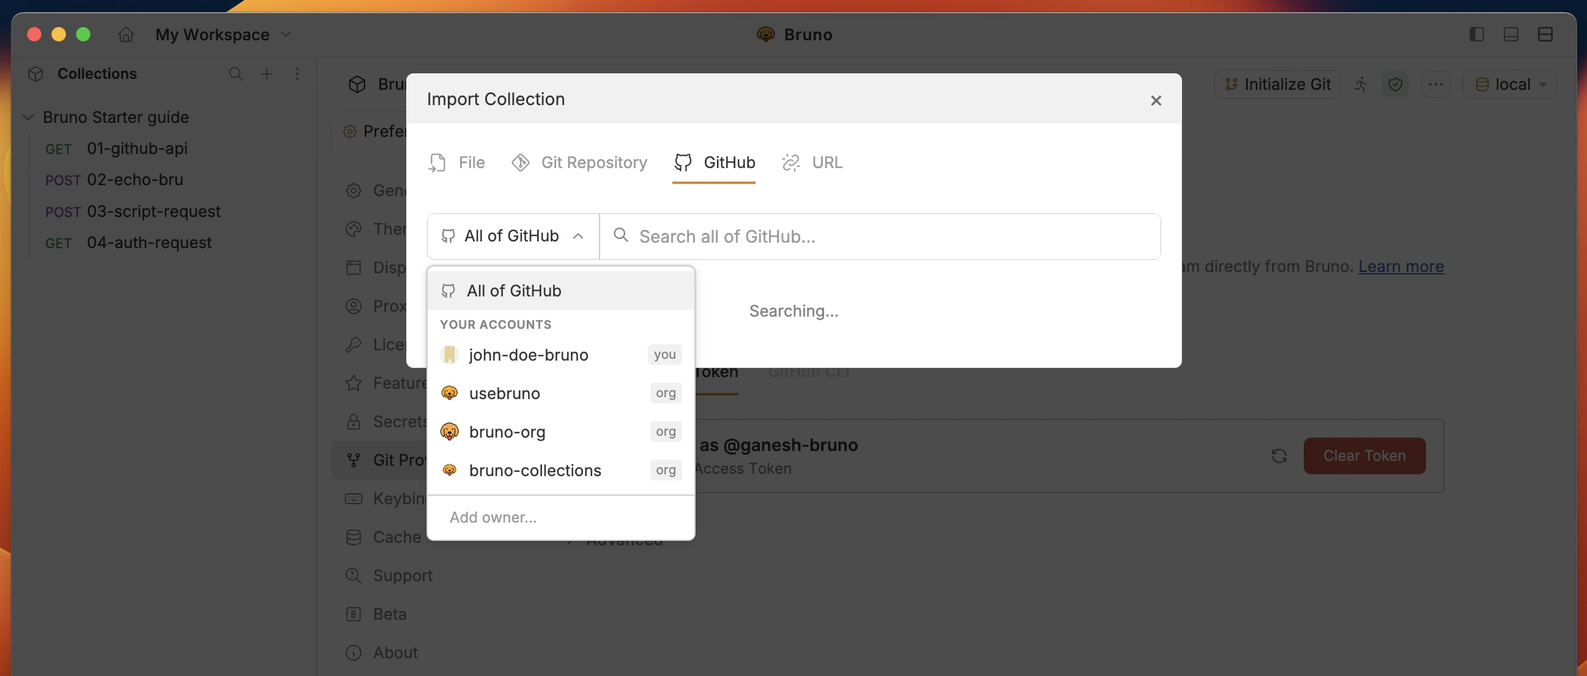Viewport: 1587px width, 676px height.
Task: Click the bottom console panel icon
Action: [x=1511, y=34]
